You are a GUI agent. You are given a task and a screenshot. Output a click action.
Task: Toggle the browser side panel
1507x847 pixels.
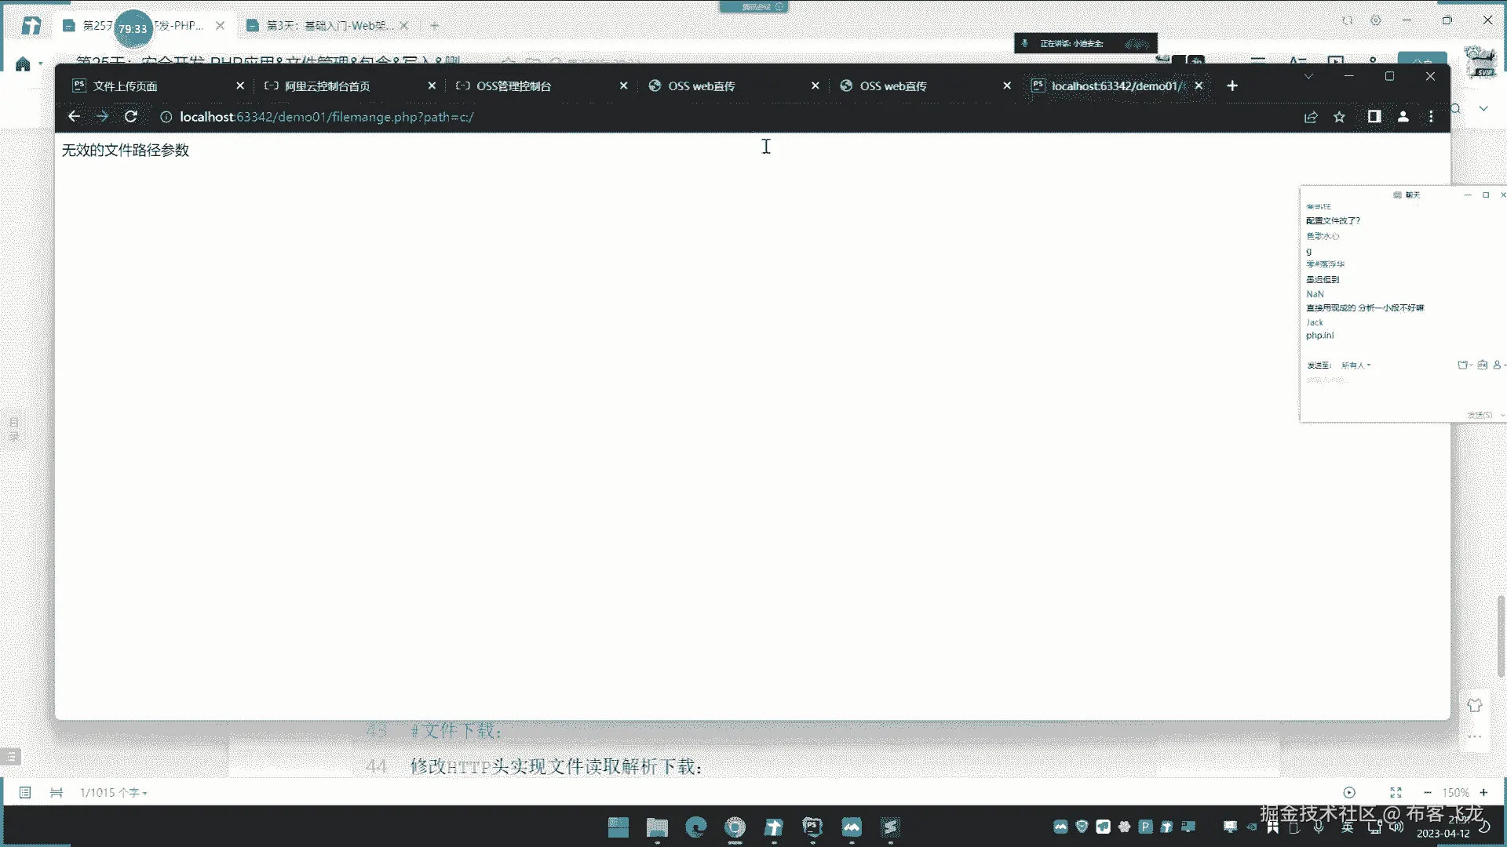click(x=1374, y=117)
